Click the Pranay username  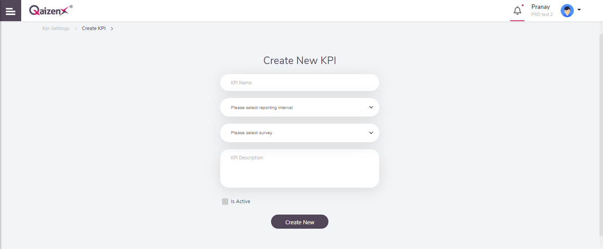540,7
